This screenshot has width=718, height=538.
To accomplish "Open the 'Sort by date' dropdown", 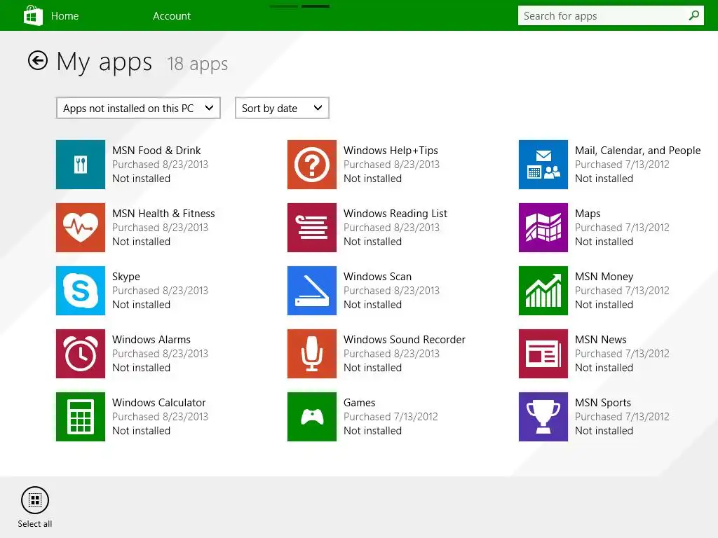I will [282, 108].
